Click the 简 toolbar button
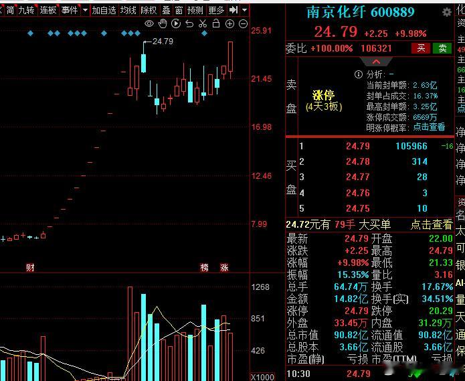The width and height of the screenshot is (465, 381). pyautogui.click(x=10, y=11)
